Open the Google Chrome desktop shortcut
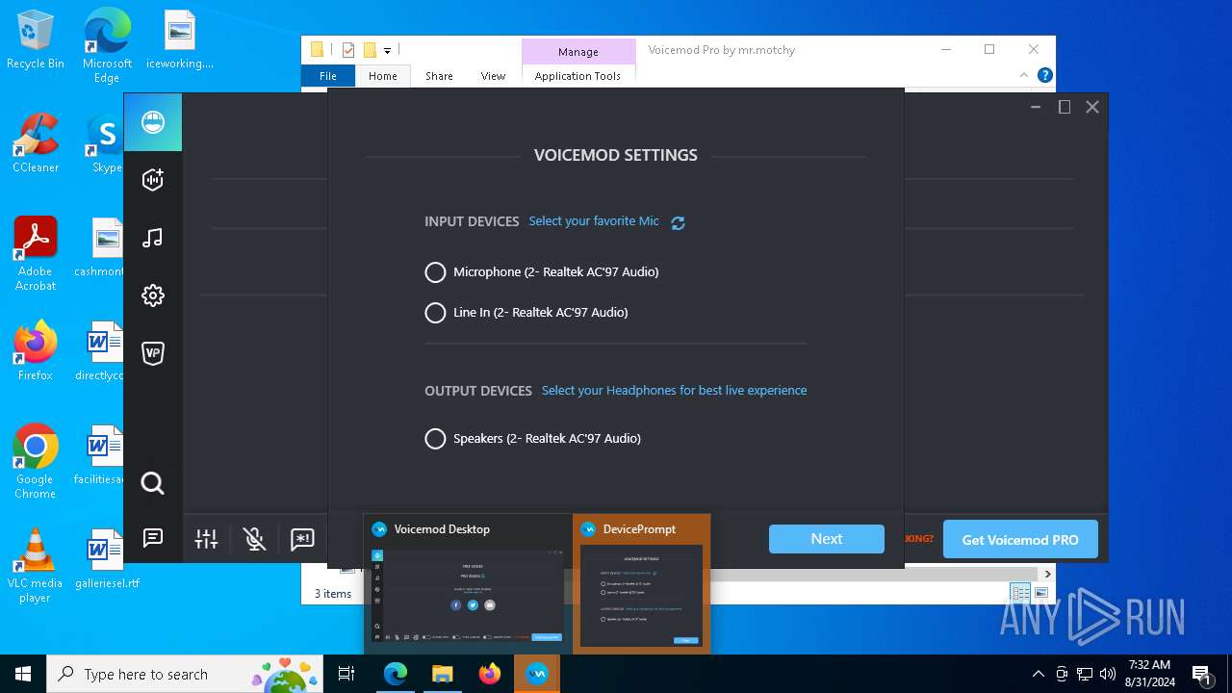The image size is (1232, 693). point(35,461)
